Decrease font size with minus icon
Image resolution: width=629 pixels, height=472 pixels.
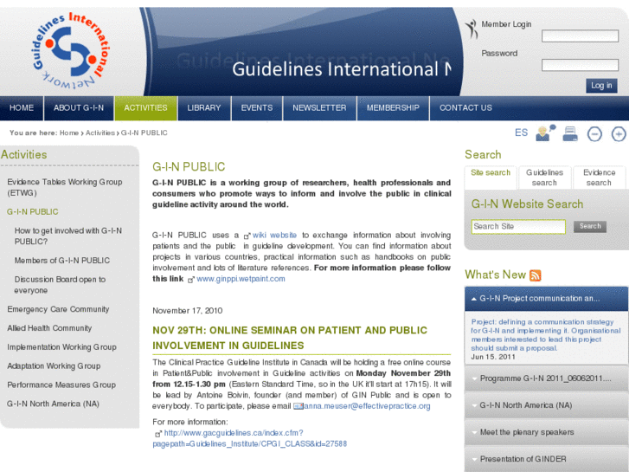pyautogui.click(x=594, y=133)
